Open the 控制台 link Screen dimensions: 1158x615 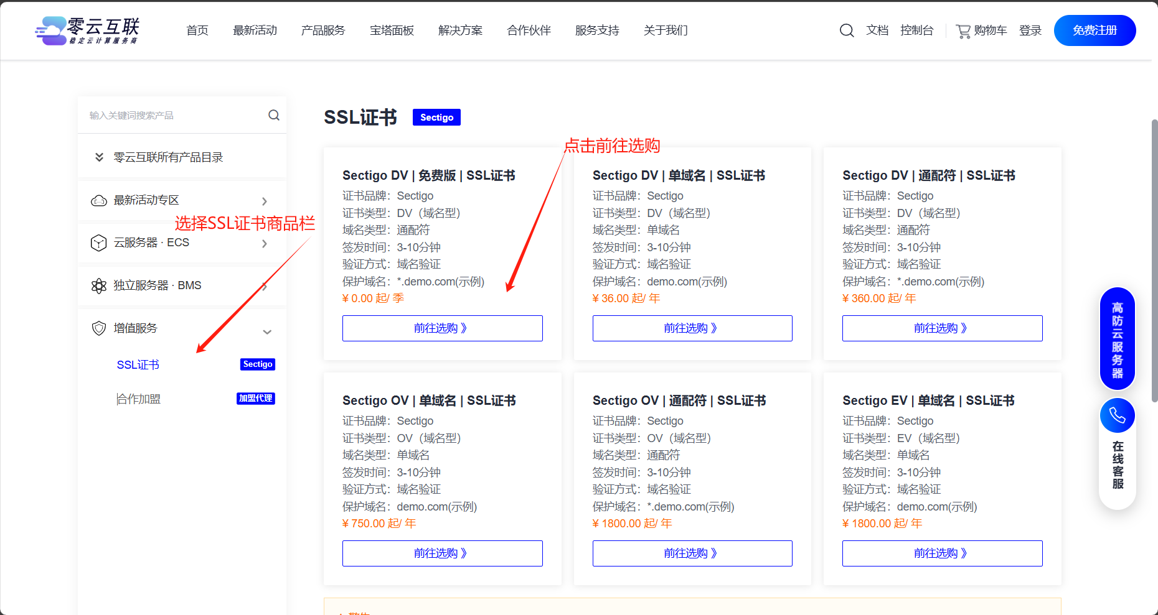[x=917, y=30]
